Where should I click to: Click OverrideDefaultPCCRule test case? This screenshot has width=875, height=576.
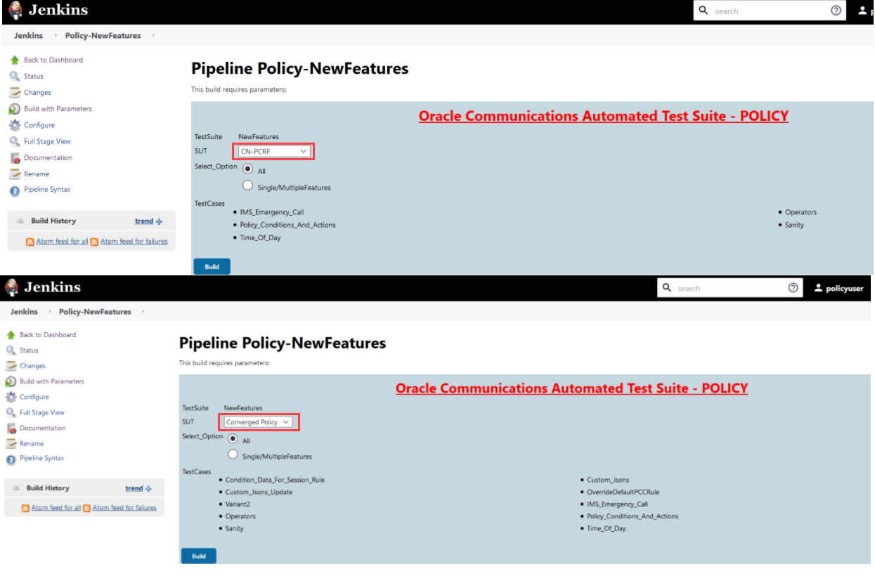point(623,492)
